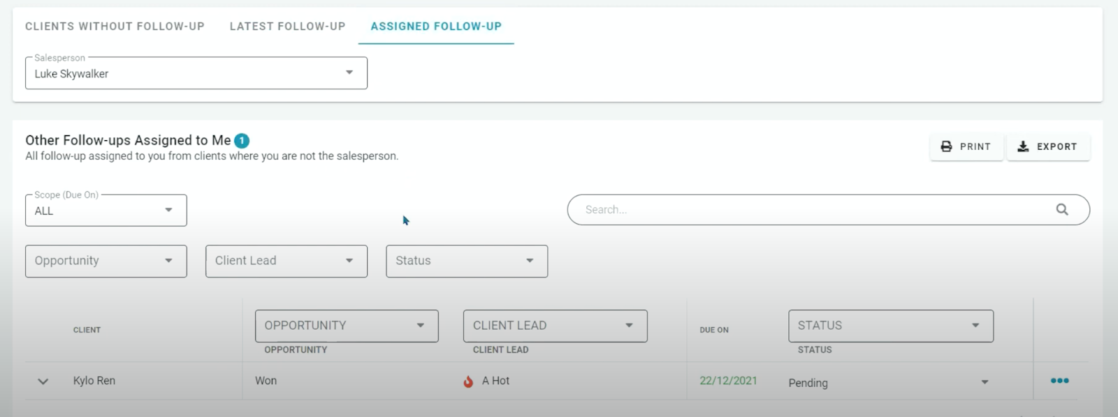Open the three-dot row actions menu
Viewport: 1118px width, 417px height.
click(1059, 381)
